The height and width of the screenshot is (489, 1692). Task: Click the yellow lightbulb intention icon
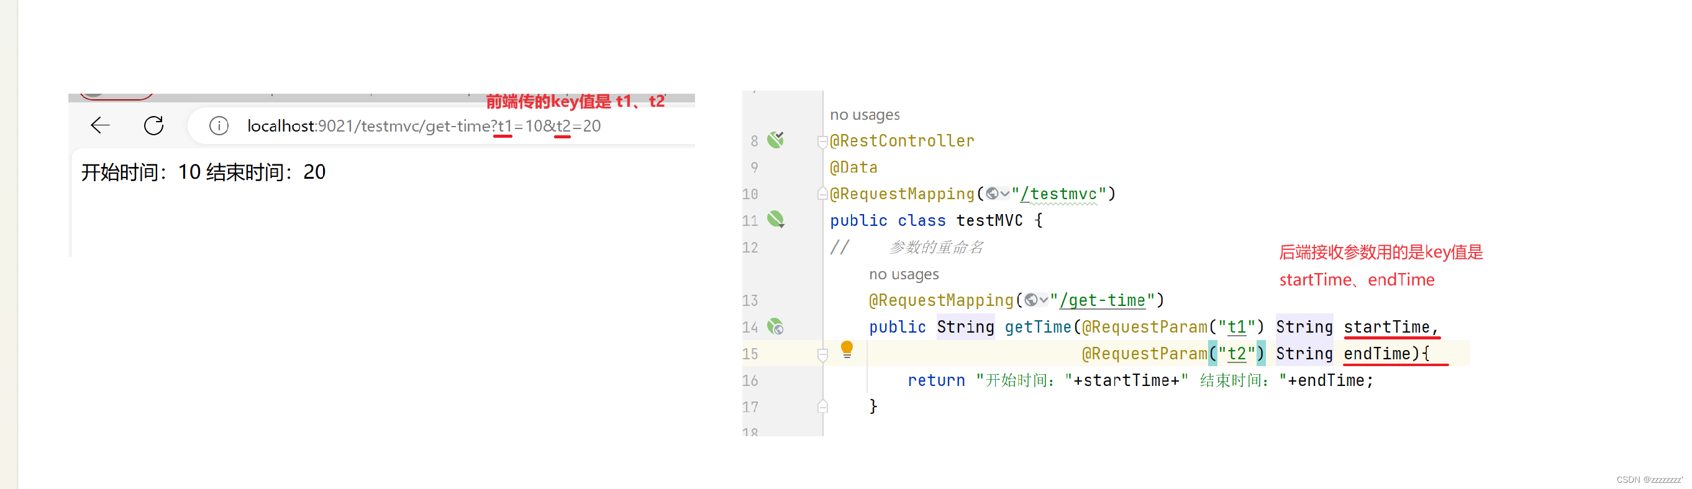coord(847,349)
